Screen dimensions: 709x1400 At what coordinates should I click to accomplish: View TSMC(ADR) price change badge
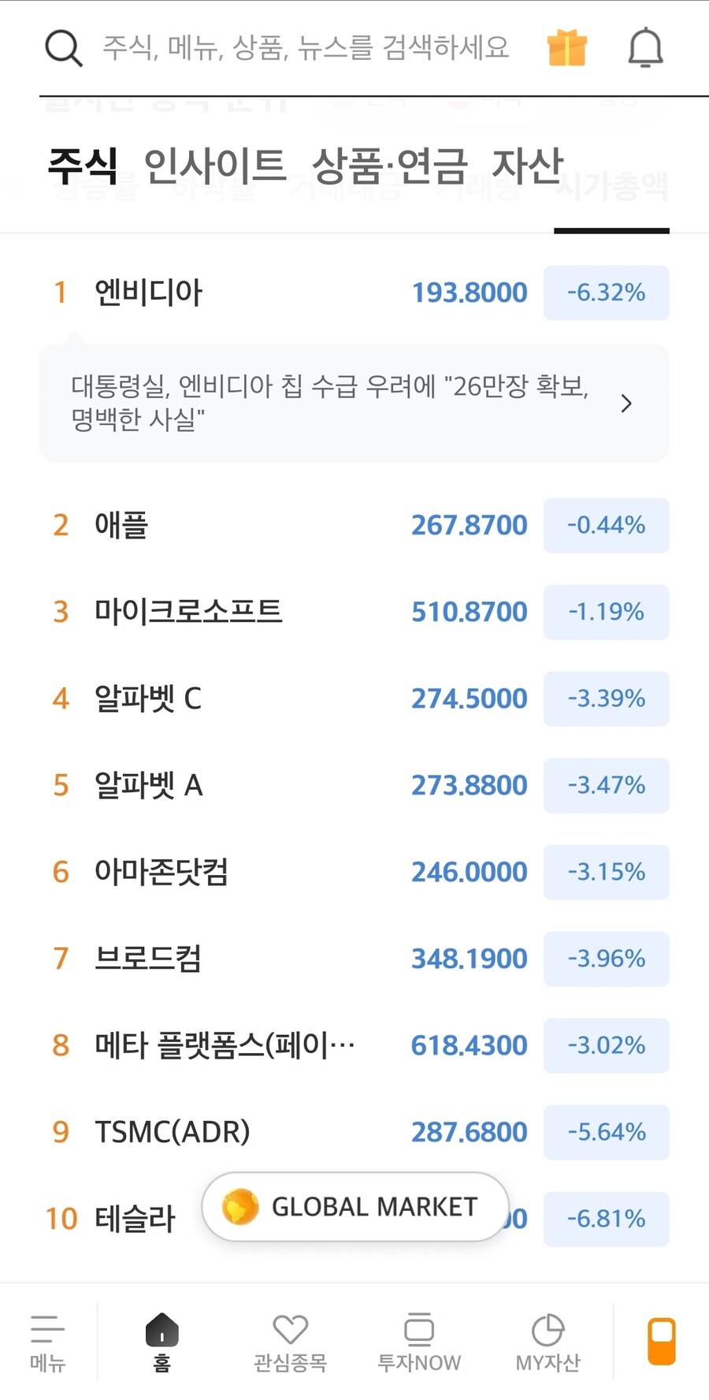point(606,1132)
